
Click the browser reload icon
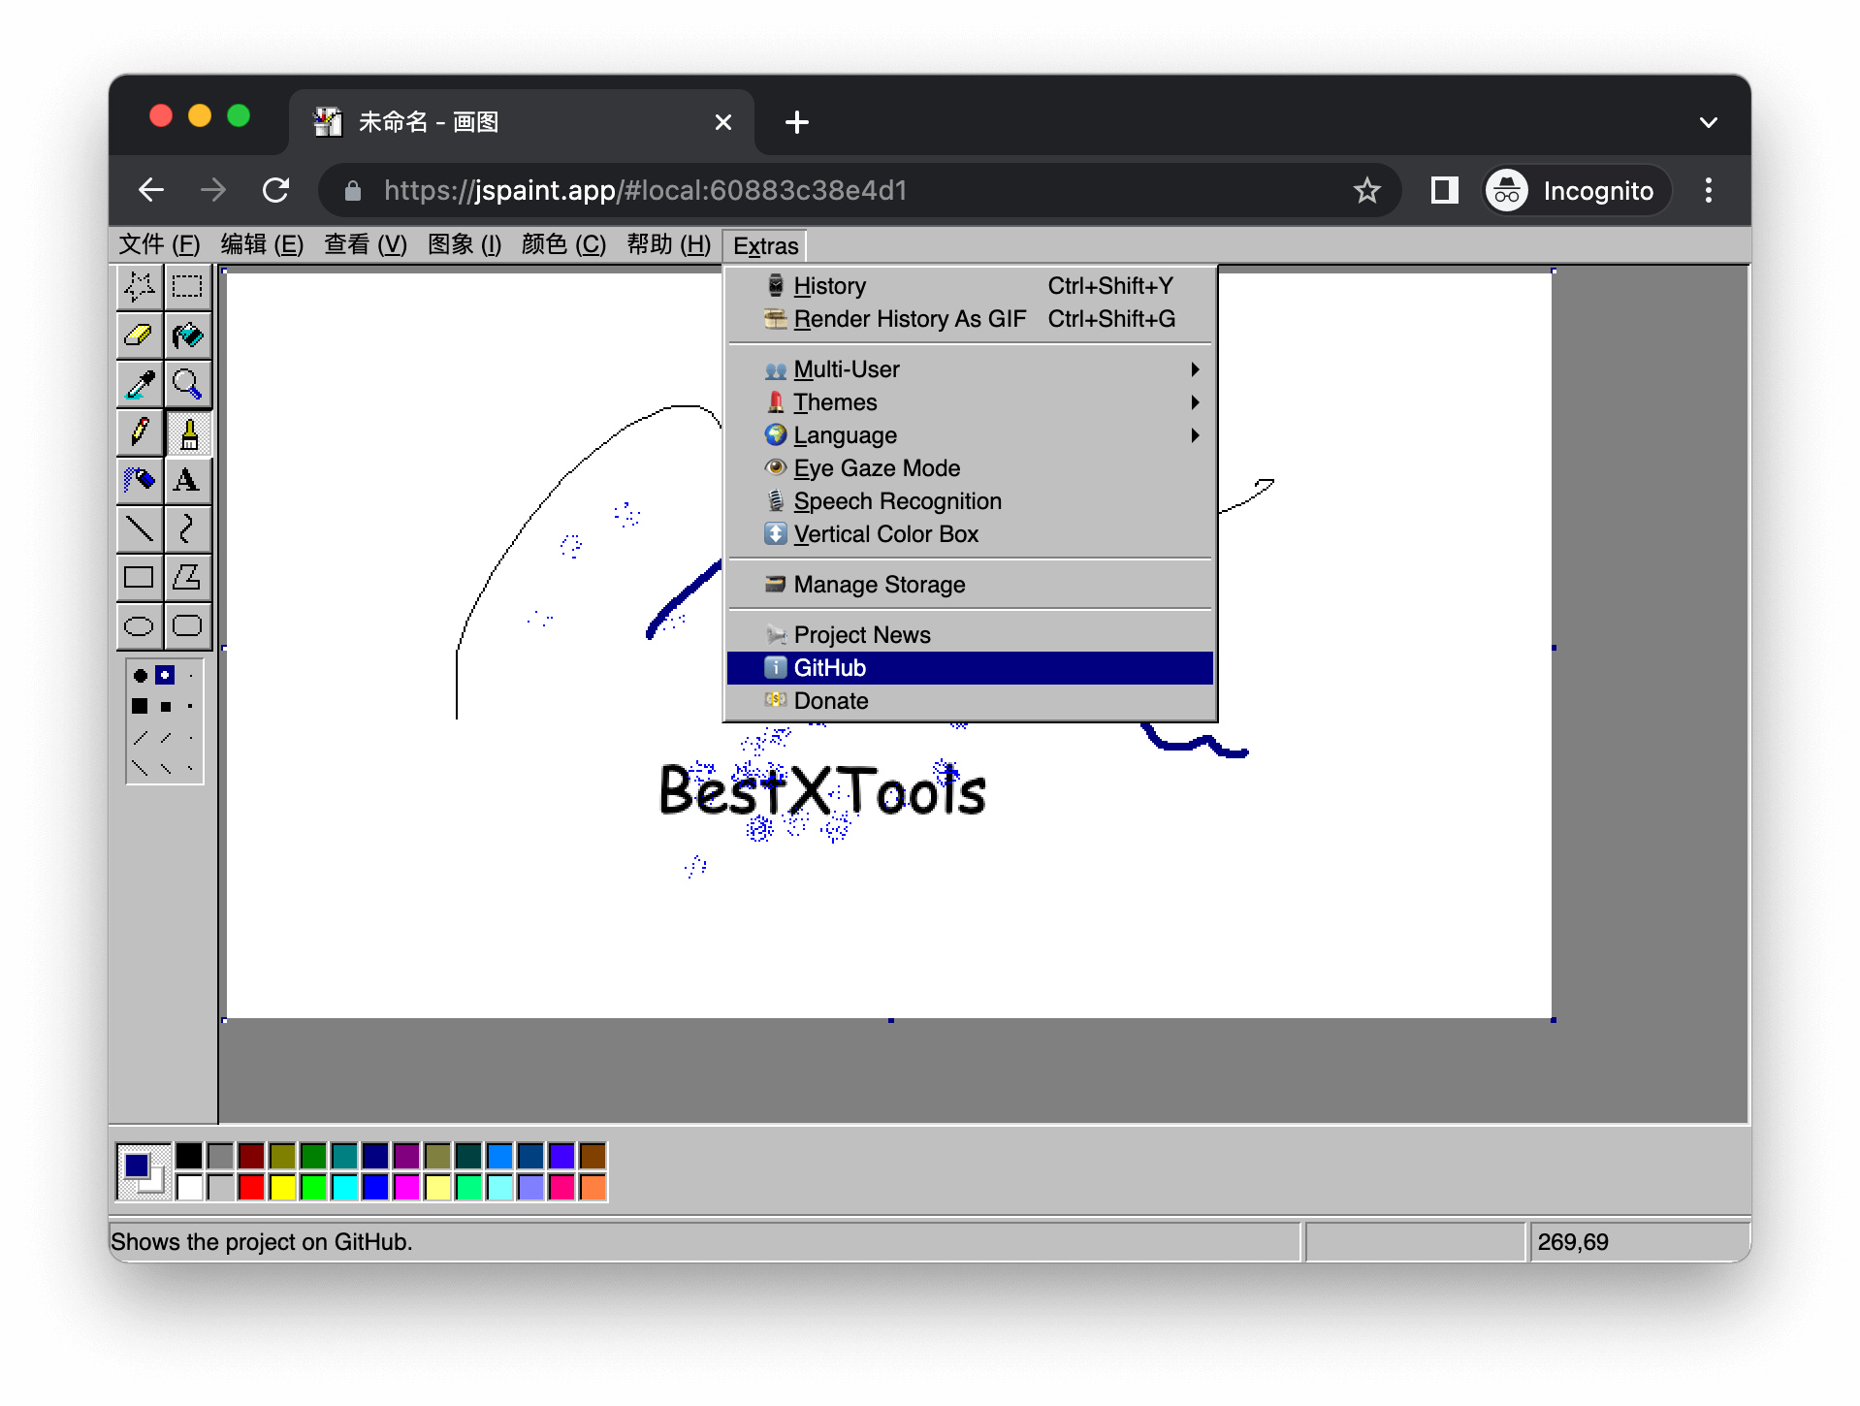point(276,190)
